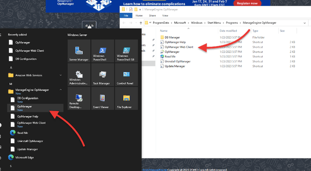Click Microsoft in the address breadcrumb

tap(180, 23)
